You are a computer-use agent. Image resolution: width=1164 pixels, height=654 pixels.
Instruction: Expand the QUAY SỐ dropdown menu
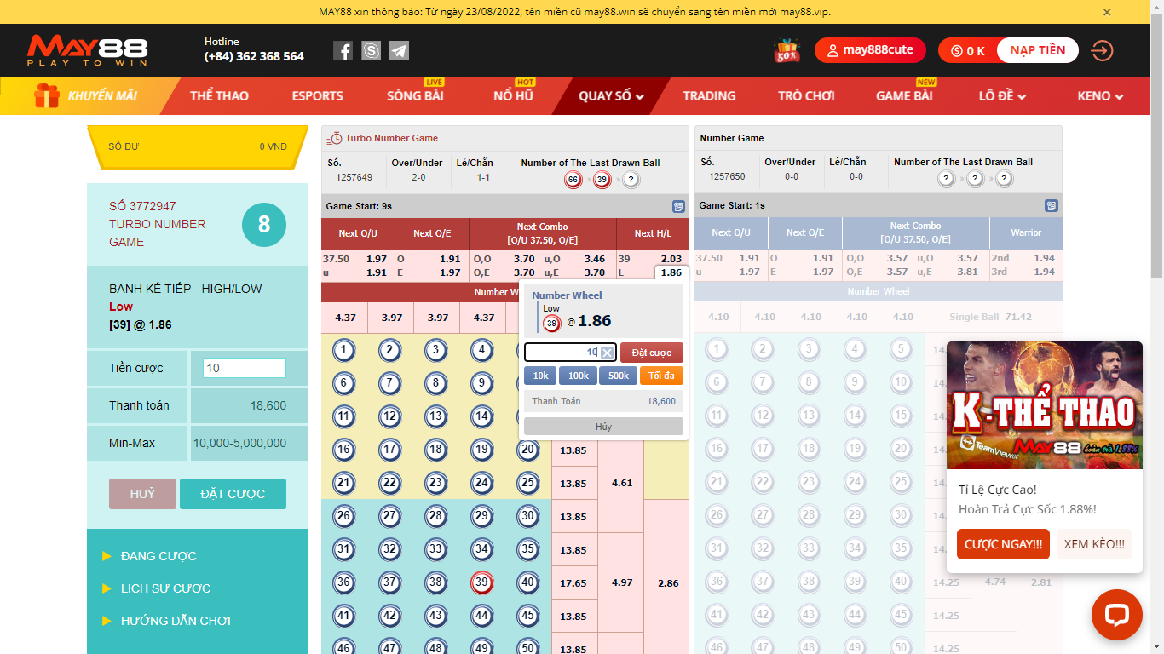click(x=611, y=95)
